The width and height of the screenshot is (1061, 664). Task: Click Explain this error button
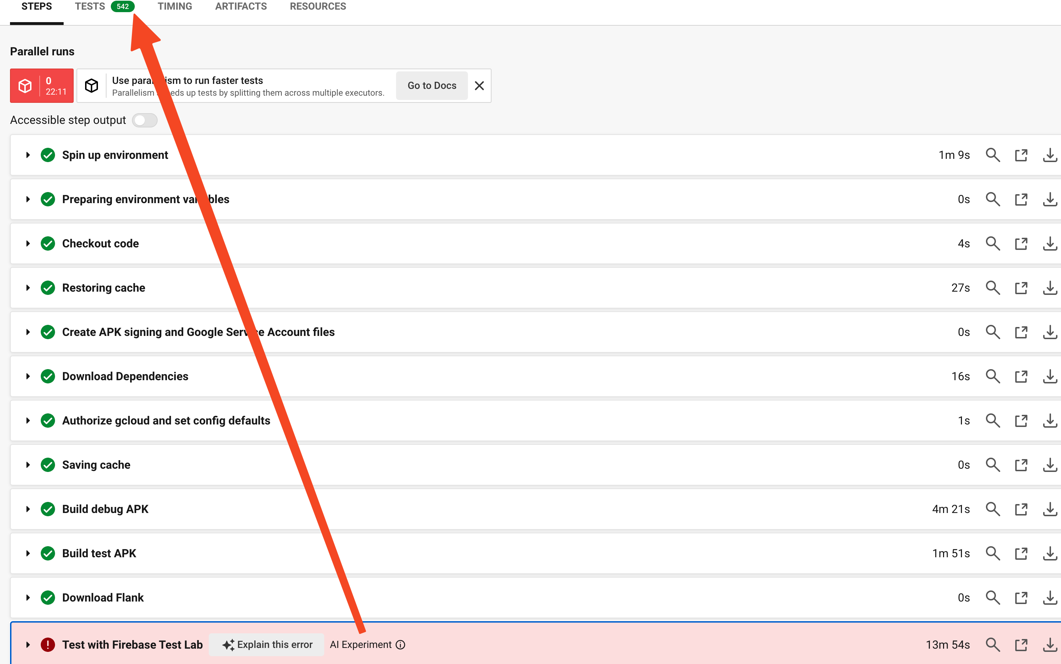(x=267, y=645)
